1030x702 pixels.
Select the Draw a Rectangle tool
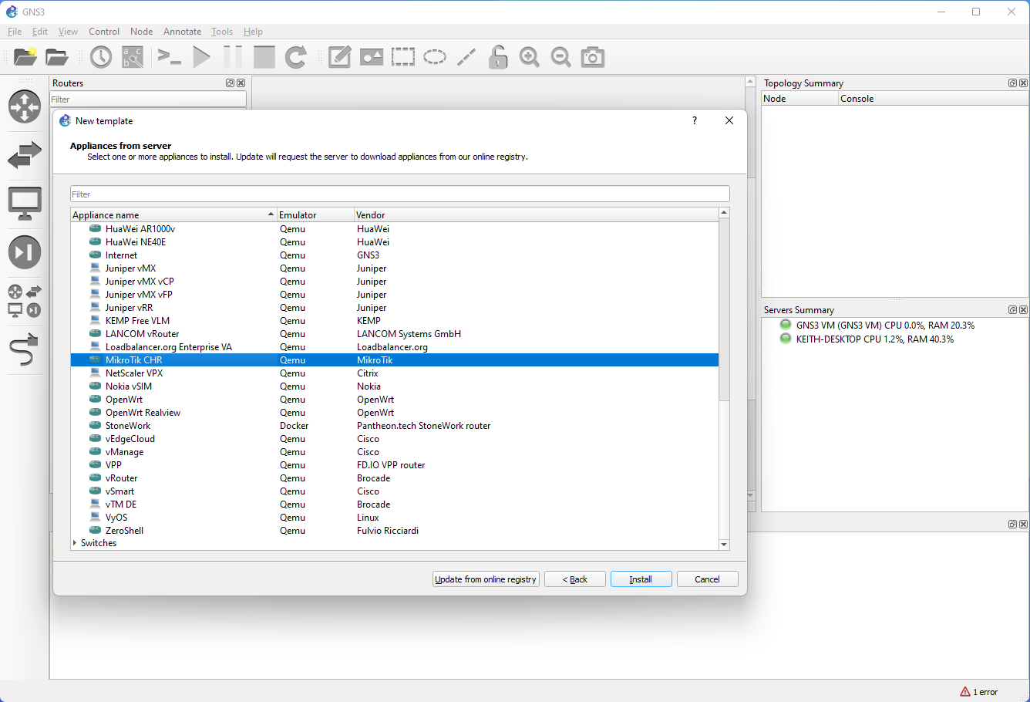(403, 56)
